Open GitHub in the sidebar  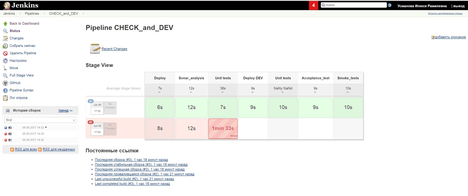15,83
